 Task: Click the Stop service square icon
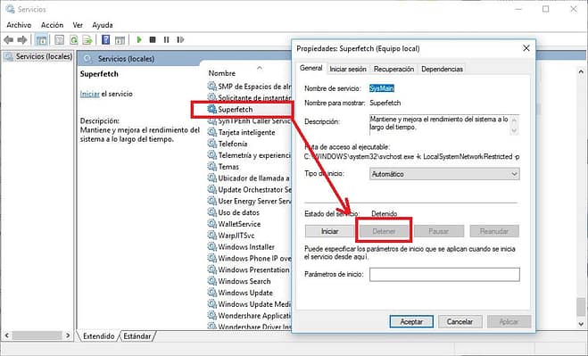[x=153, y=39]
